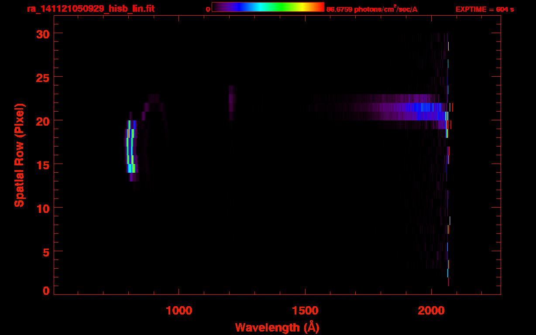Click the colorbar minimum label 0
Image resolution: width=536 pixels, height=335 pixels.
(208, 9)
